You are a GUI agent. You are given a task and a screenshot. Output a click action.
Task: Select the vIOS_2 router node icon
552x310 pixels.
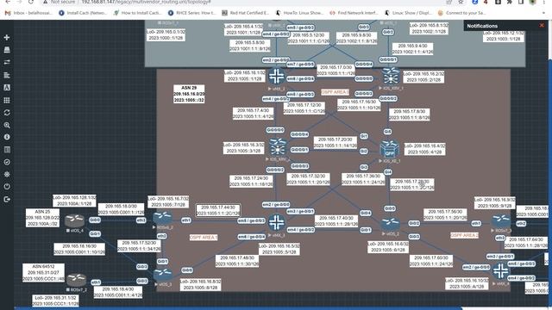pos(390,223)
